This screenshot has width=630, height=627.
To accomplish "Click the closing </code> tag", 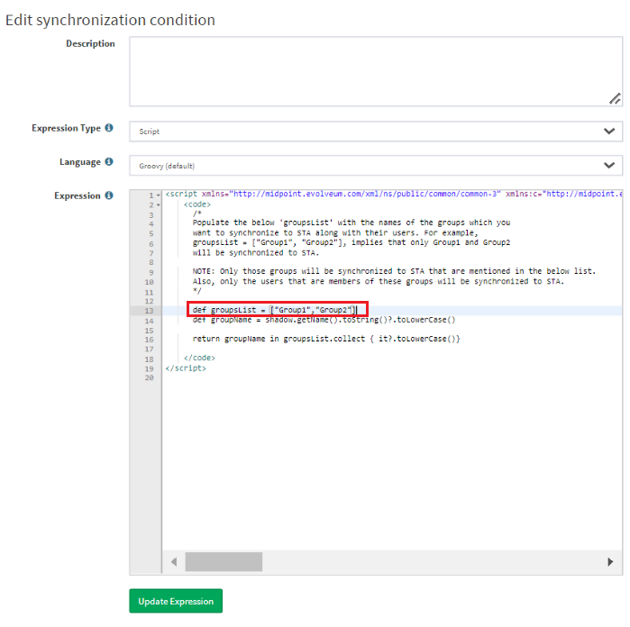I will pos(199,358).
